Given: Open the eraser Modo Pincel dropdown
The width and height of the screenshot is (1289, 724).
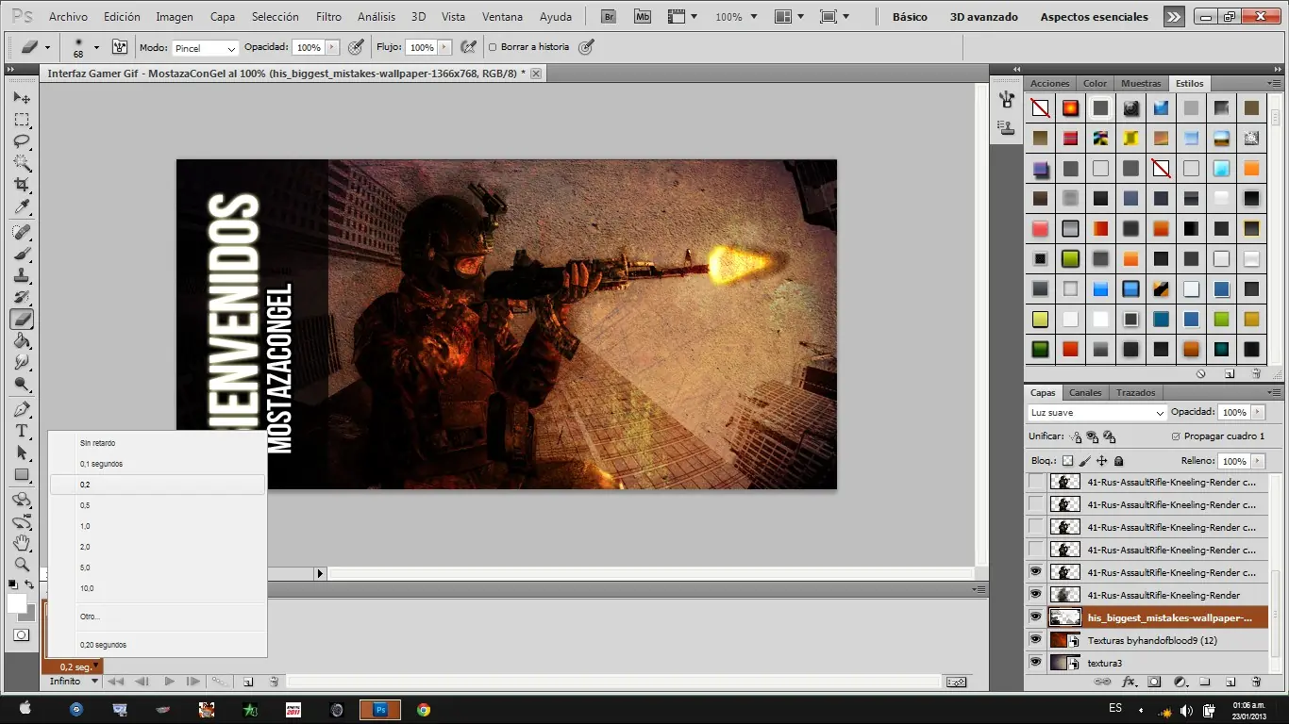Looking at the screenshot, I should 206,48.
